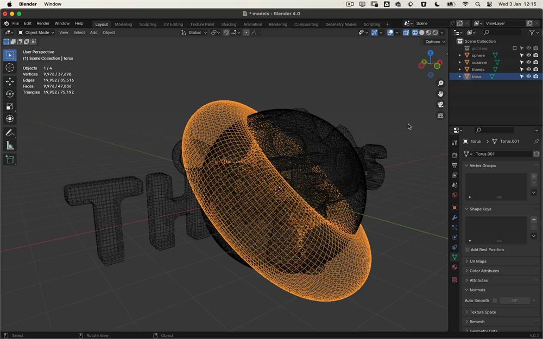Screen dimensions: 543x339
Task: Enable the Auto Smooth checkbox
Action: pos(495,300)
